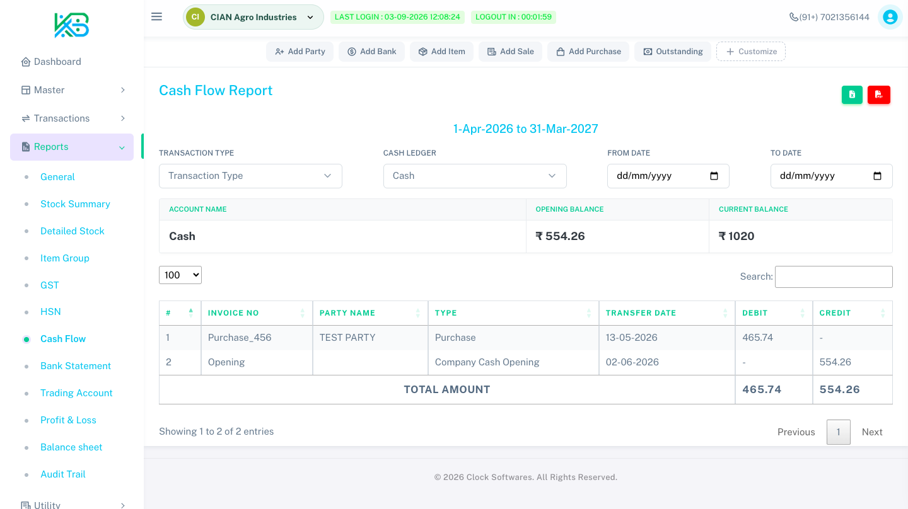Click the Add Sale shortcut button
This screenshot has width=908, height=509.
pyautogui.click(x=510, y=52)
